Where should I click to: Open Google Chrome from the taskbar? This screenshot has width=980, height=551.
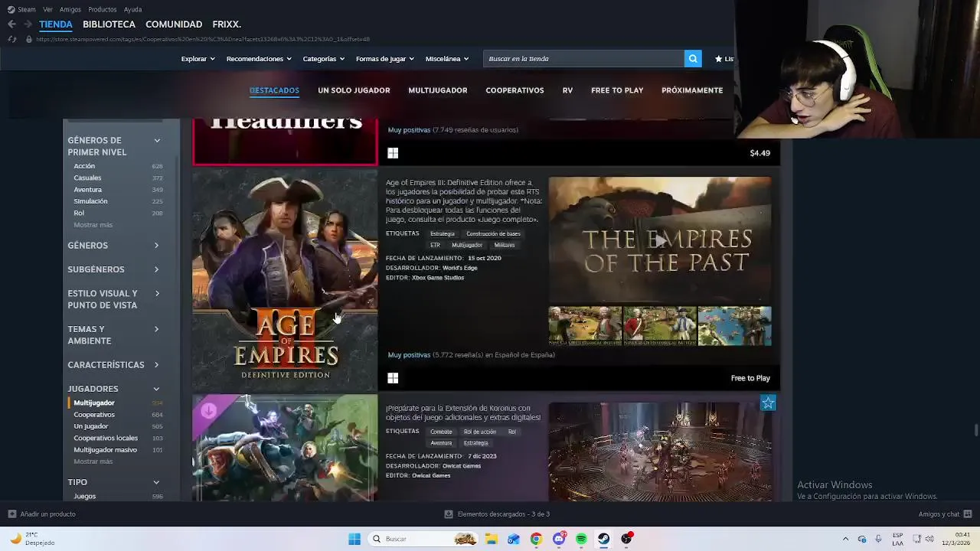point(536,539)
